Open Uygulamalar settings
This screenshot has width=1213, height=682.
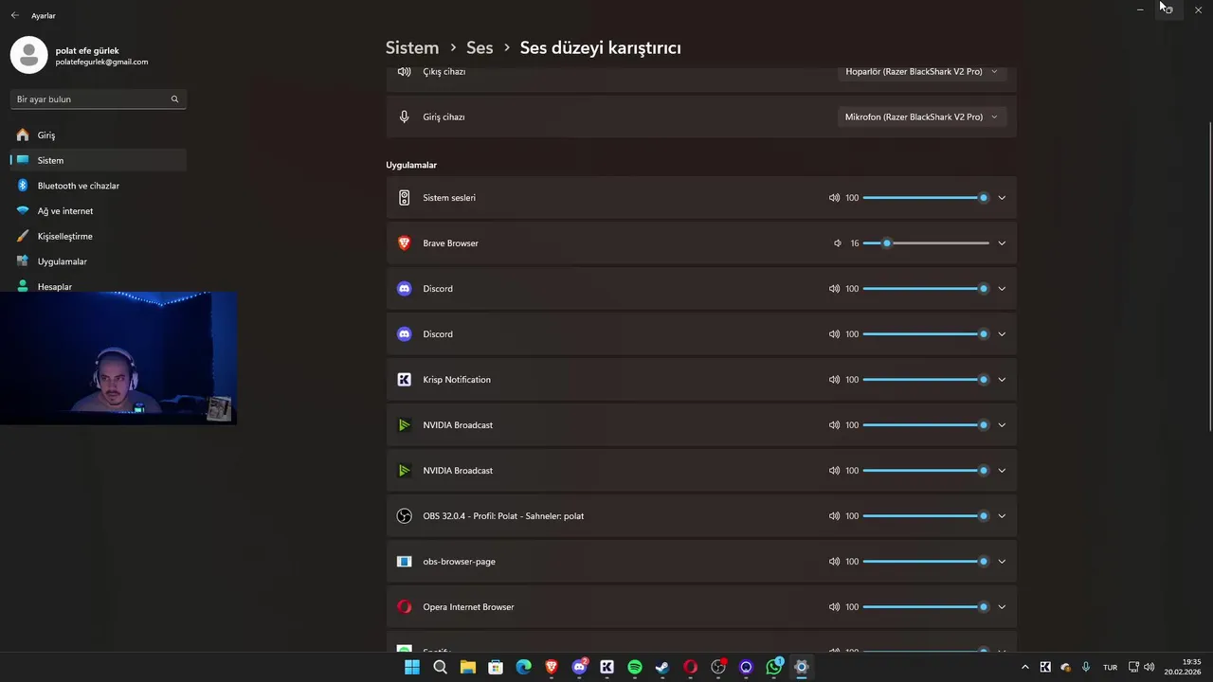99,261
